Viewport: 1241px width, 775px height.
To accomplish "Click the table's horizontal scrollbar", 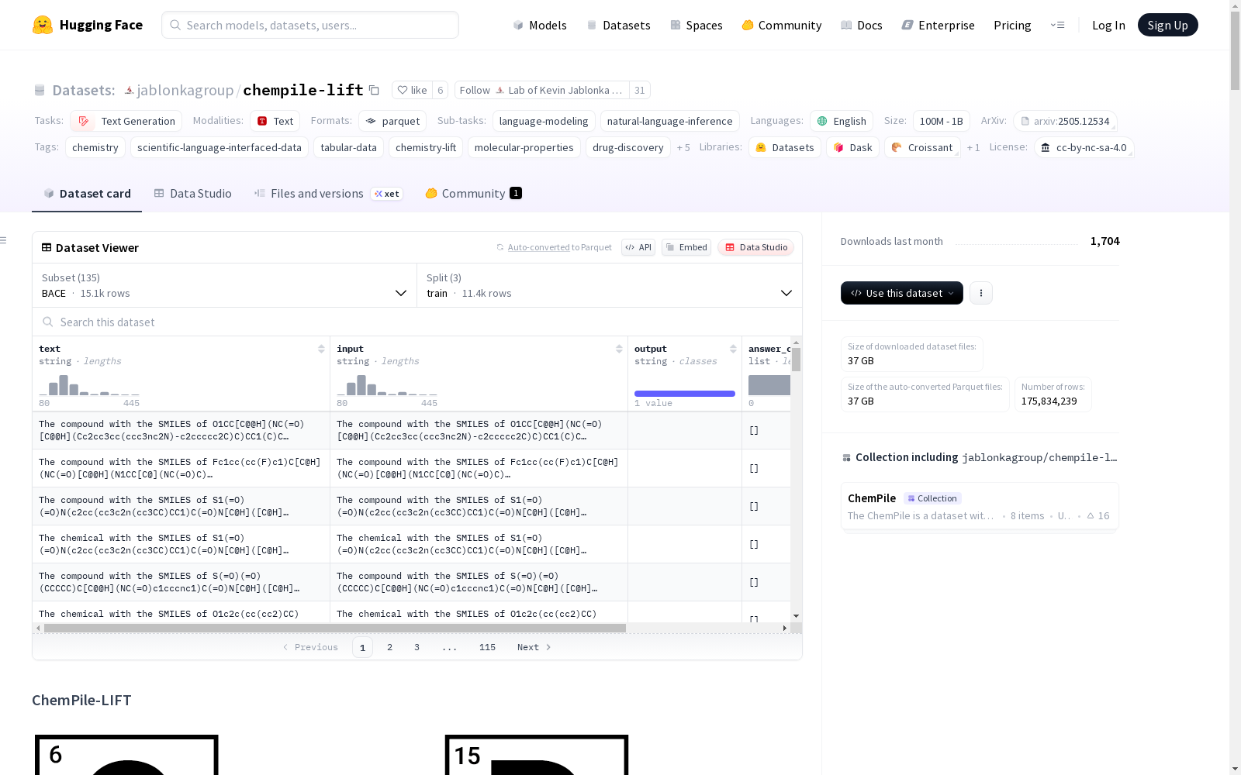I will tap(334, 628).
